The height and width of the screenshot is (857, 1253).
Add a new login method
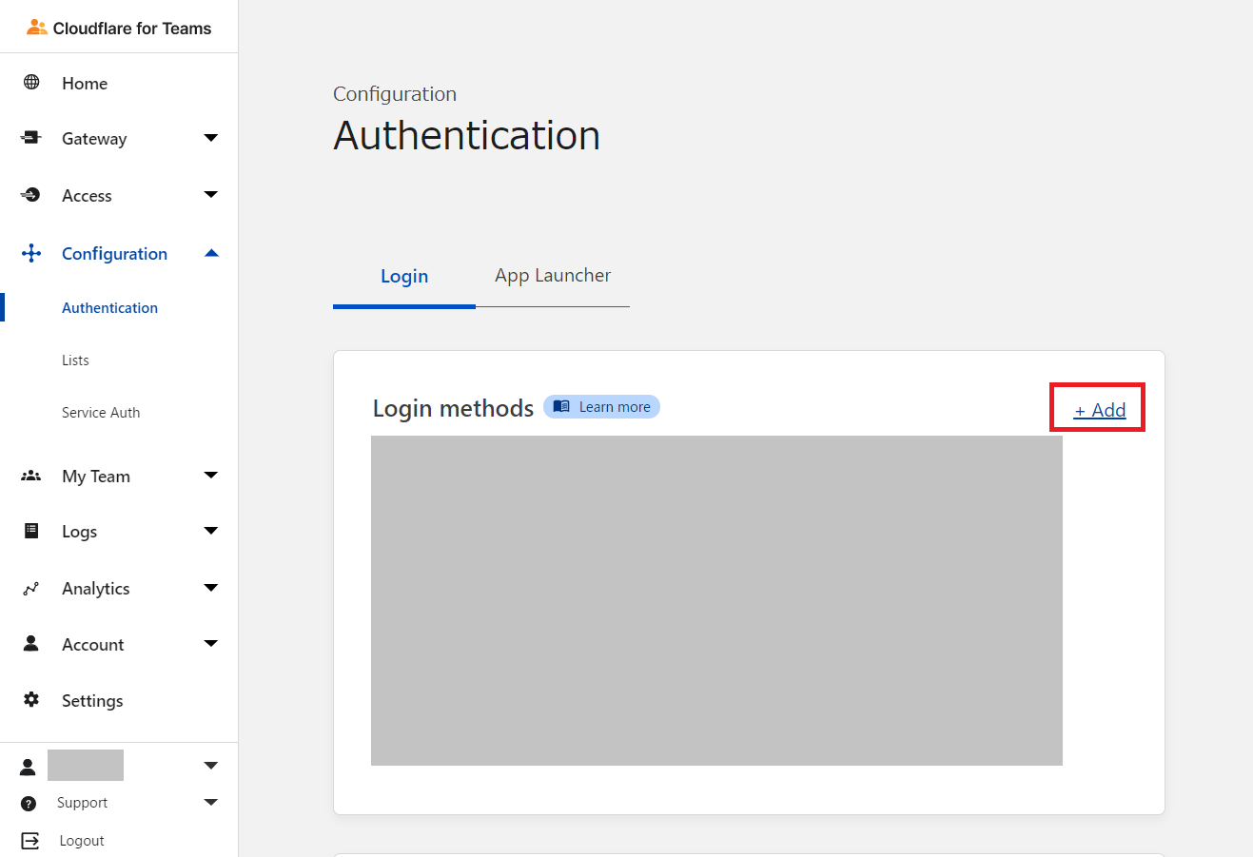(1100, 410)
